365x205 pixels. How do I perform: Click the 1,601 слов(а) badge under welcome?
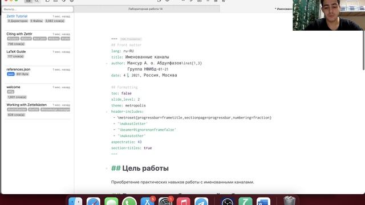click(17, 97)
